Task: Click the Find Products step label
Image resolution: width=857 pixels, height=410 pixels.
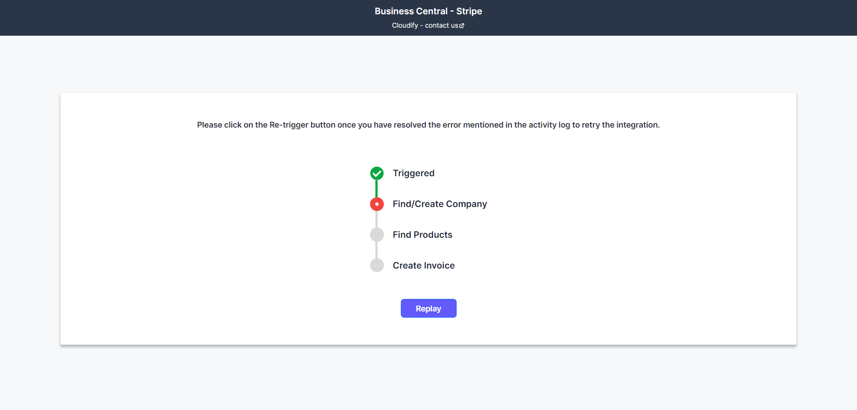Action: pos(422,235)
